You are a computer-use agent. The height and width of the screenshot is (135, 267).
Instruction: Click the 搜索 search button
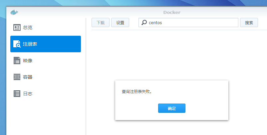pyautogui.click(x=249, y=23)
